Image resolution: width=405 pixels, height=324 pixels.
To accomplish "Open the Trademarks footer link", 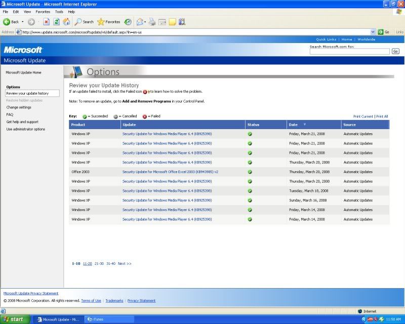I will click(x=114, y=301).
